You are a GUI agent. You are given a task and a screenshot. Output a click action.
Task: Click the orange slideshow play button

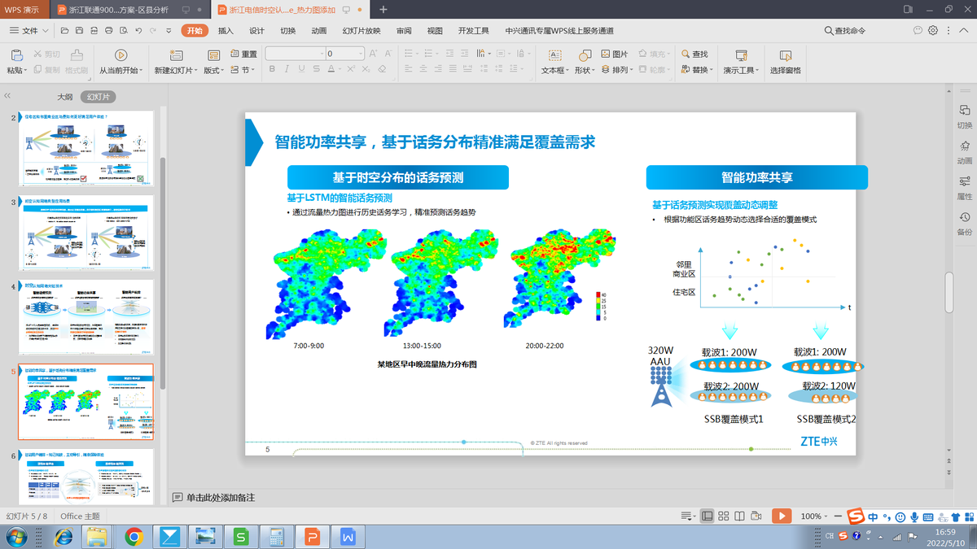781,516
